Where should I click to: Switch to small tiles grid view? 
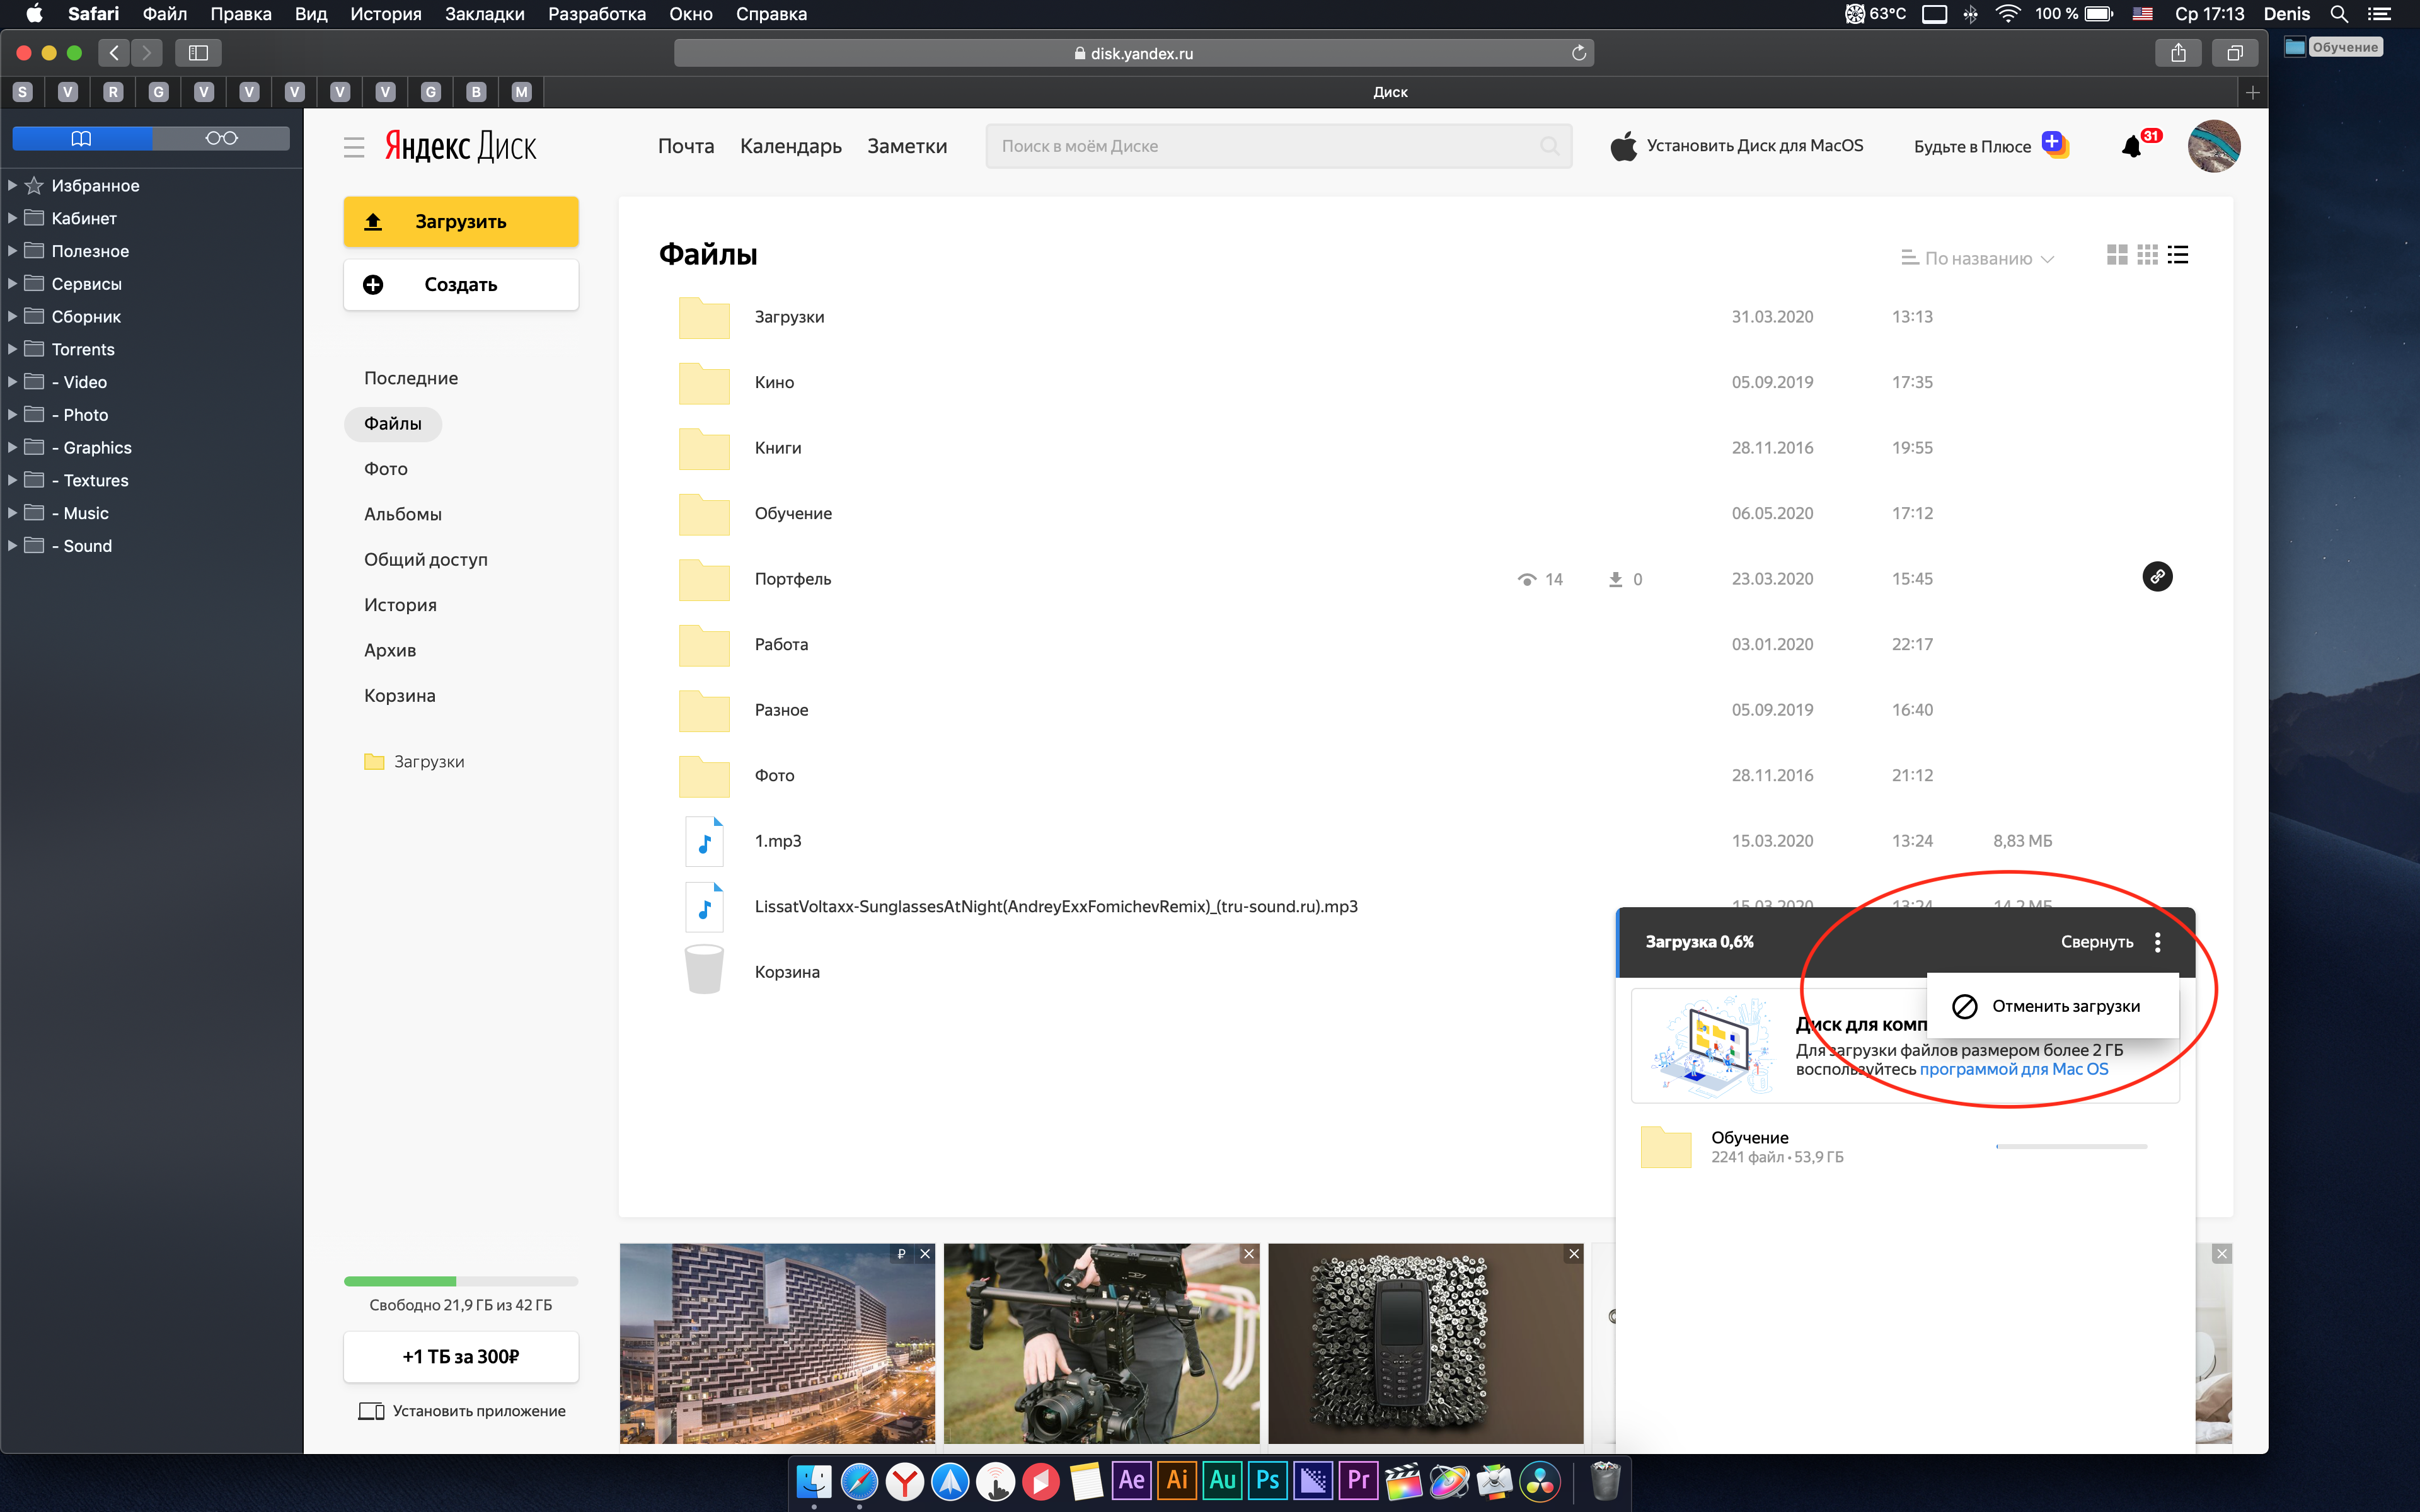2147,256
